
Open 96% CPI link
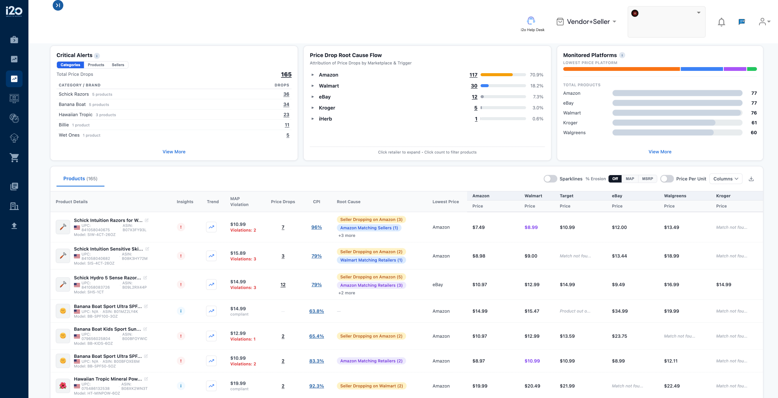pos(317,227)
